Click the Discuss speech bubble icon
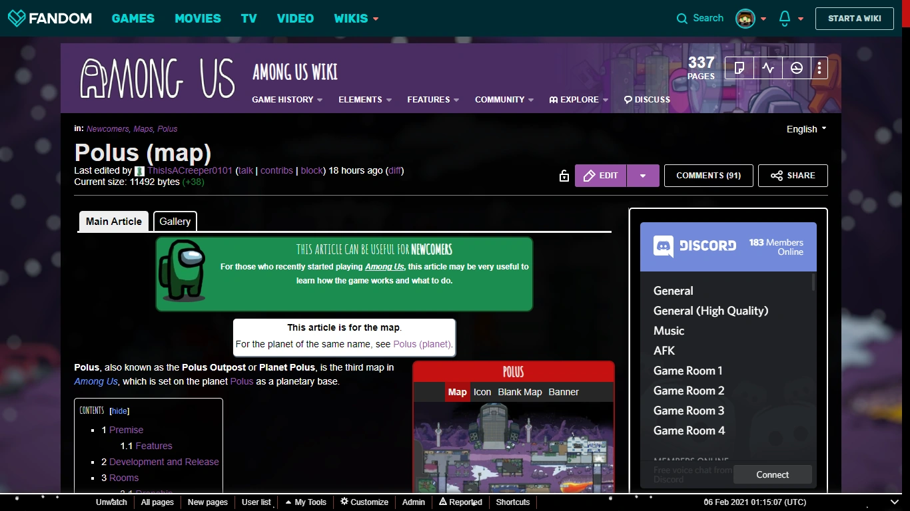This screenshot has height=511, width=910. click(627, 100)
